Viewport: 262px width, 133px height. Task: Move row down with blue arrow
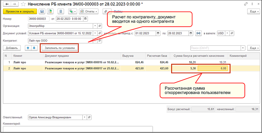(x=34, y=48)
